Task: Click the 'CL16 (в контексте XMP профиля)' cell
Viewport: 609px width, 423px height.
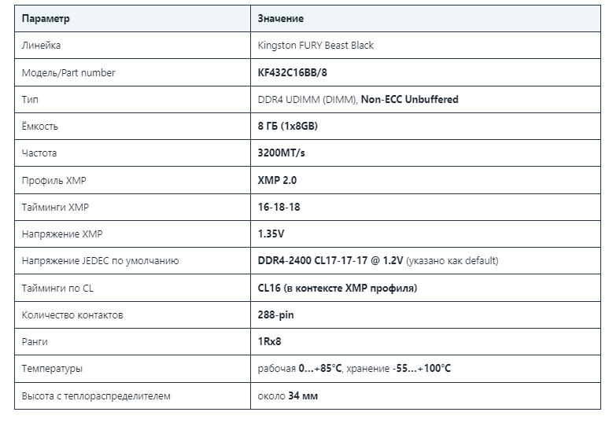Action: (426, 288)
